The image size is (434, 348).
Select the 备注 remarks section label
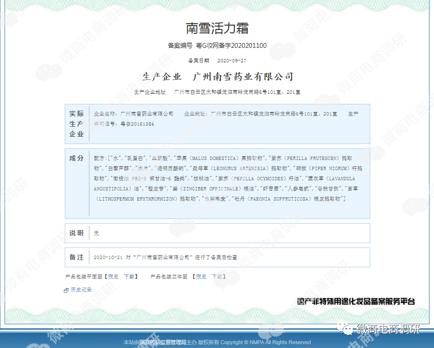[x=77, y=257]
